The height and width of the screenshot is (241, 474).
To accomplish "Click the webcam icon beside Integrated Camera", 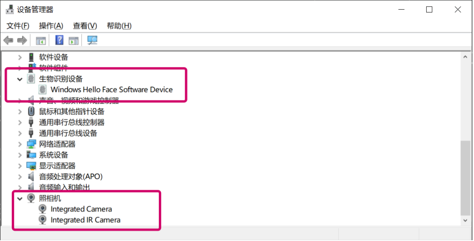I will (42, 209).
